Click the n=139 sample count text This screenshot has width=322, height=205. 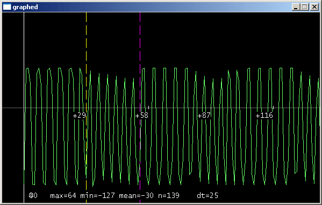tap(169, 195)
